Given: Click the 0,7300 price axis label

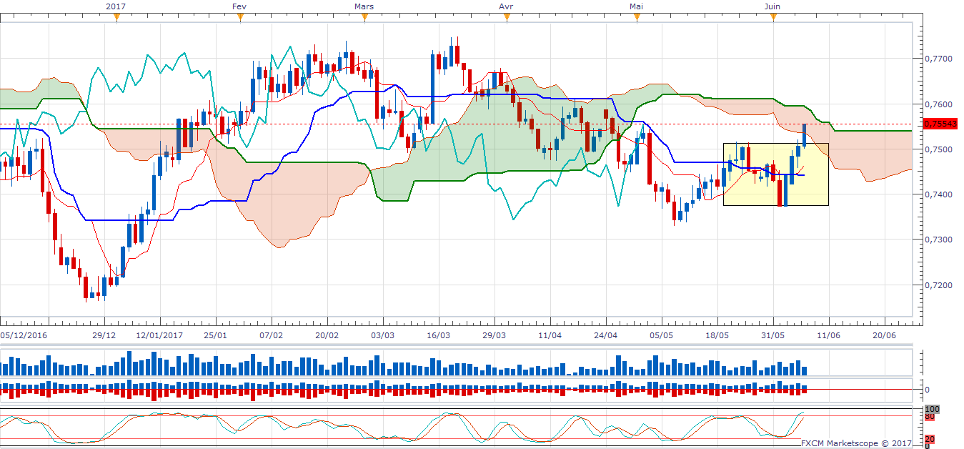Looking at the screenshot, I should coord(938,239).
